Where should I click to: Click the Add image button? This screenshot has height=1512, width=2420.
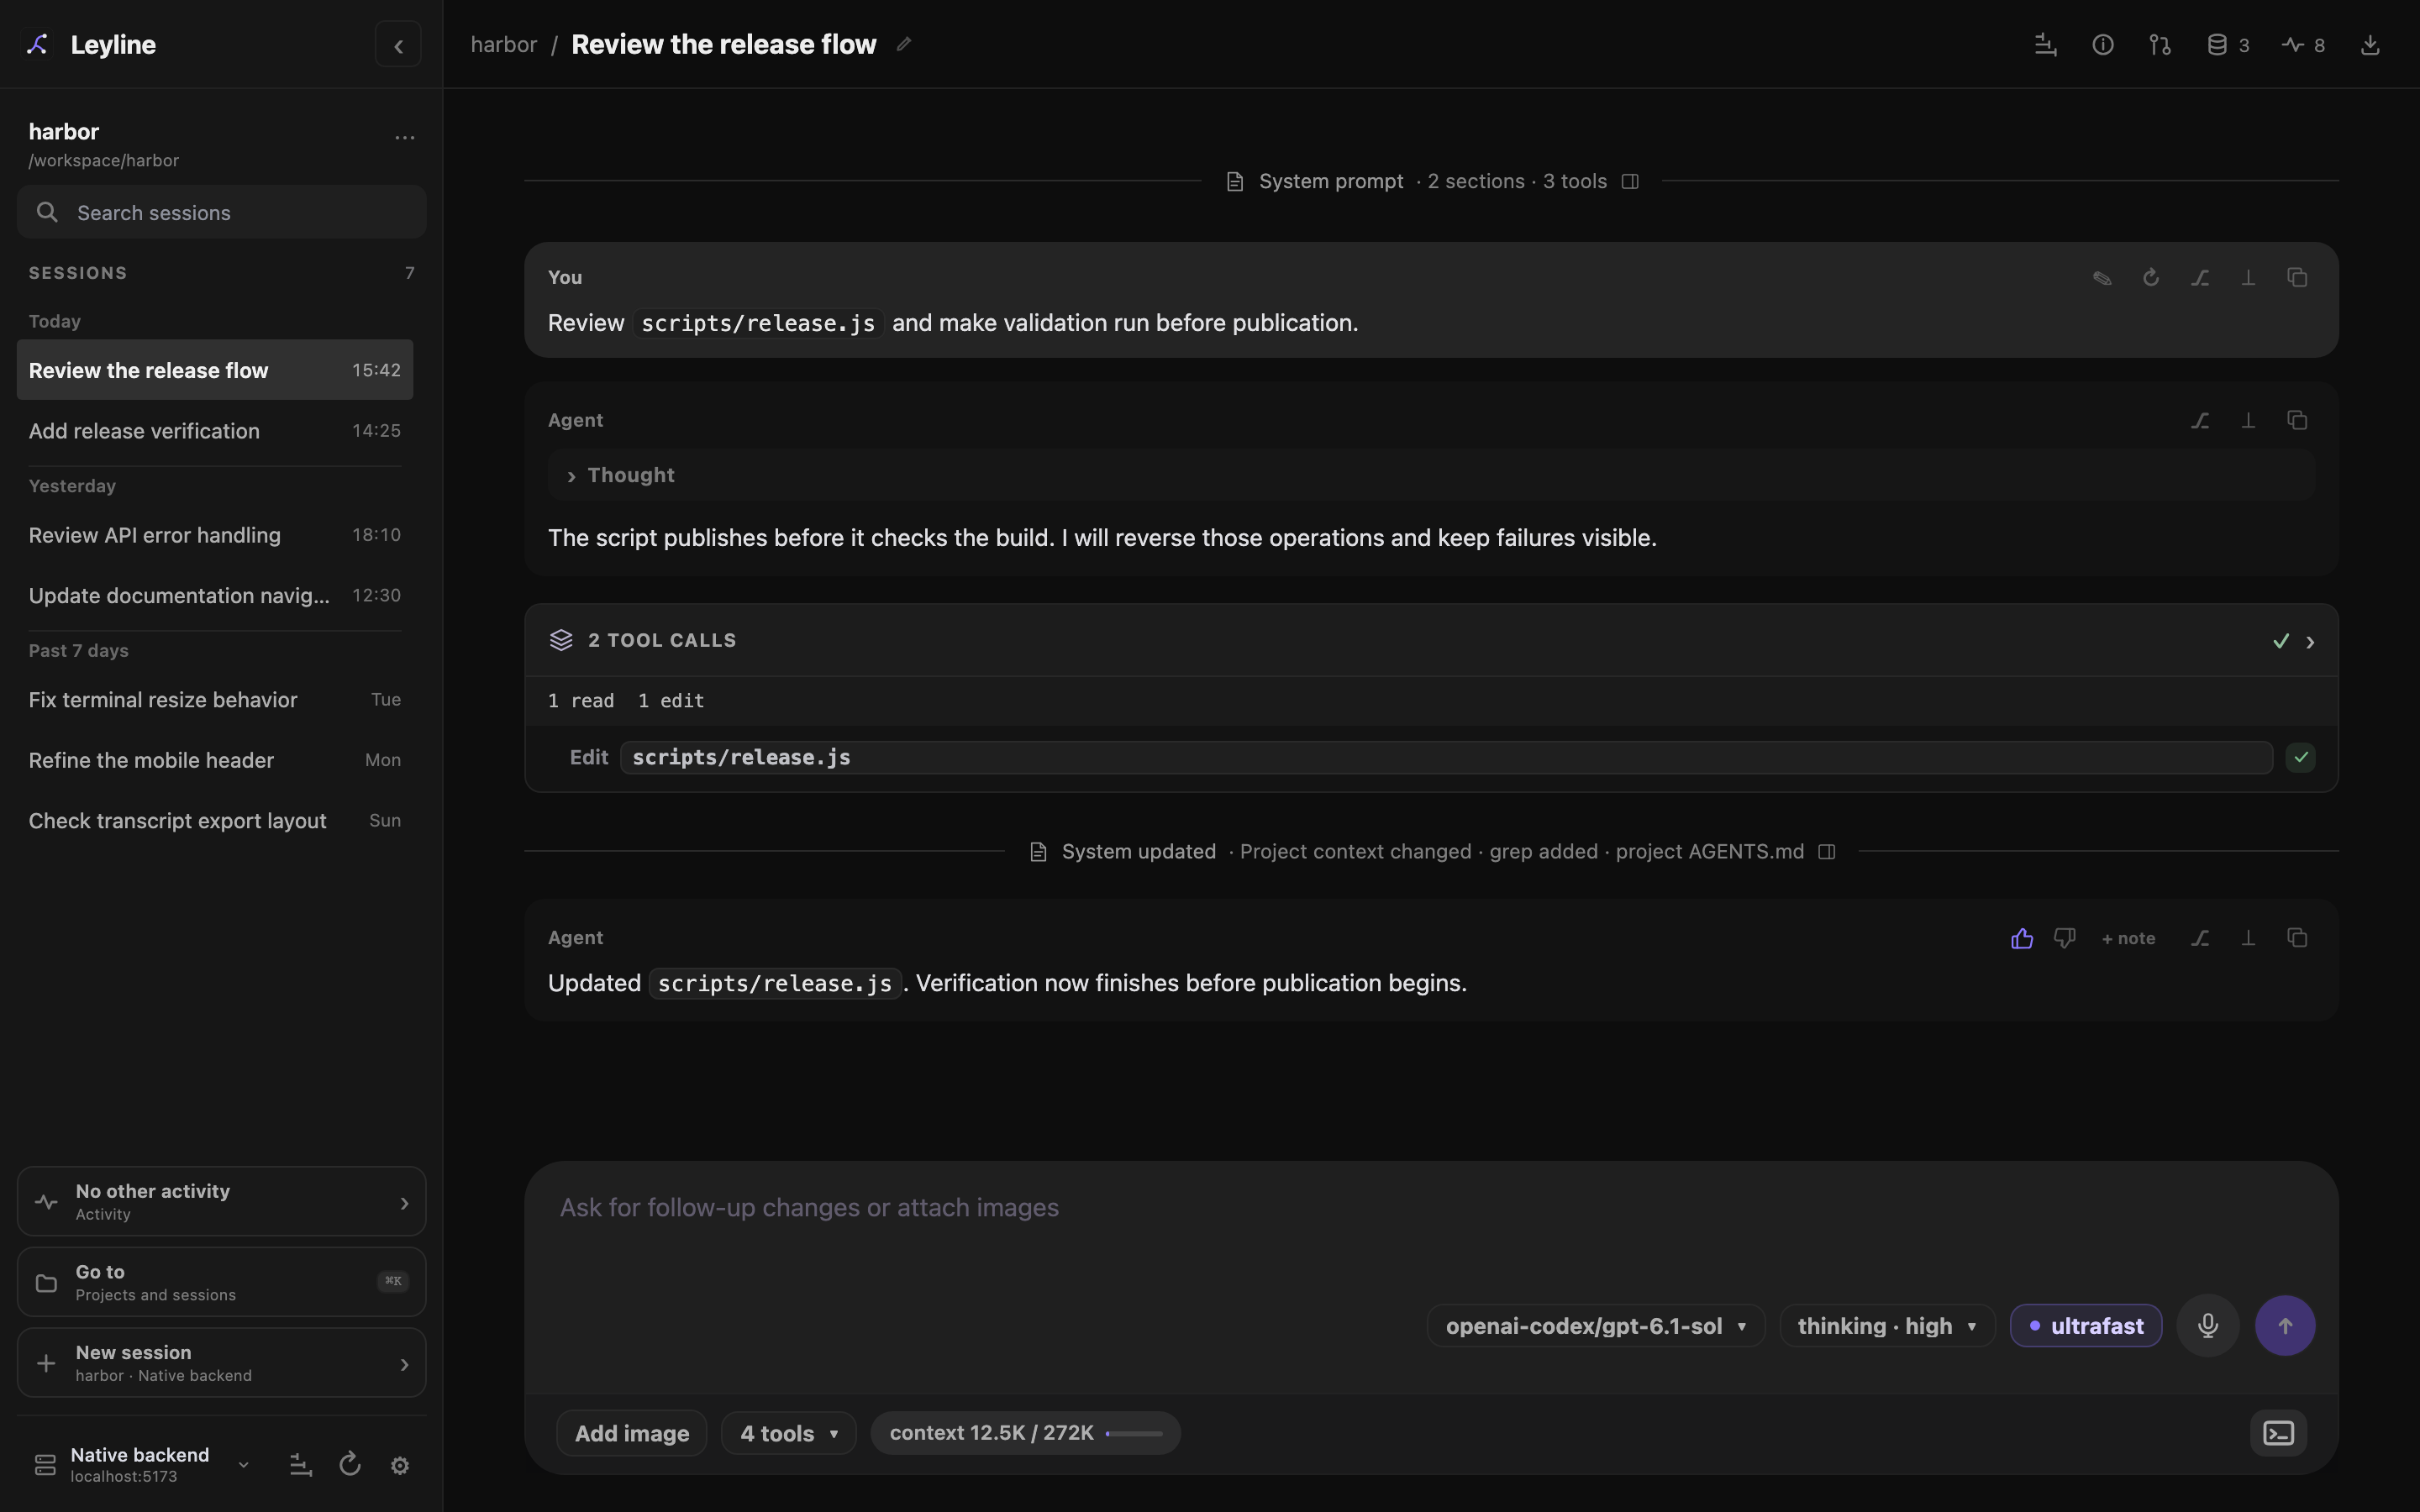tap(631, 1433)
